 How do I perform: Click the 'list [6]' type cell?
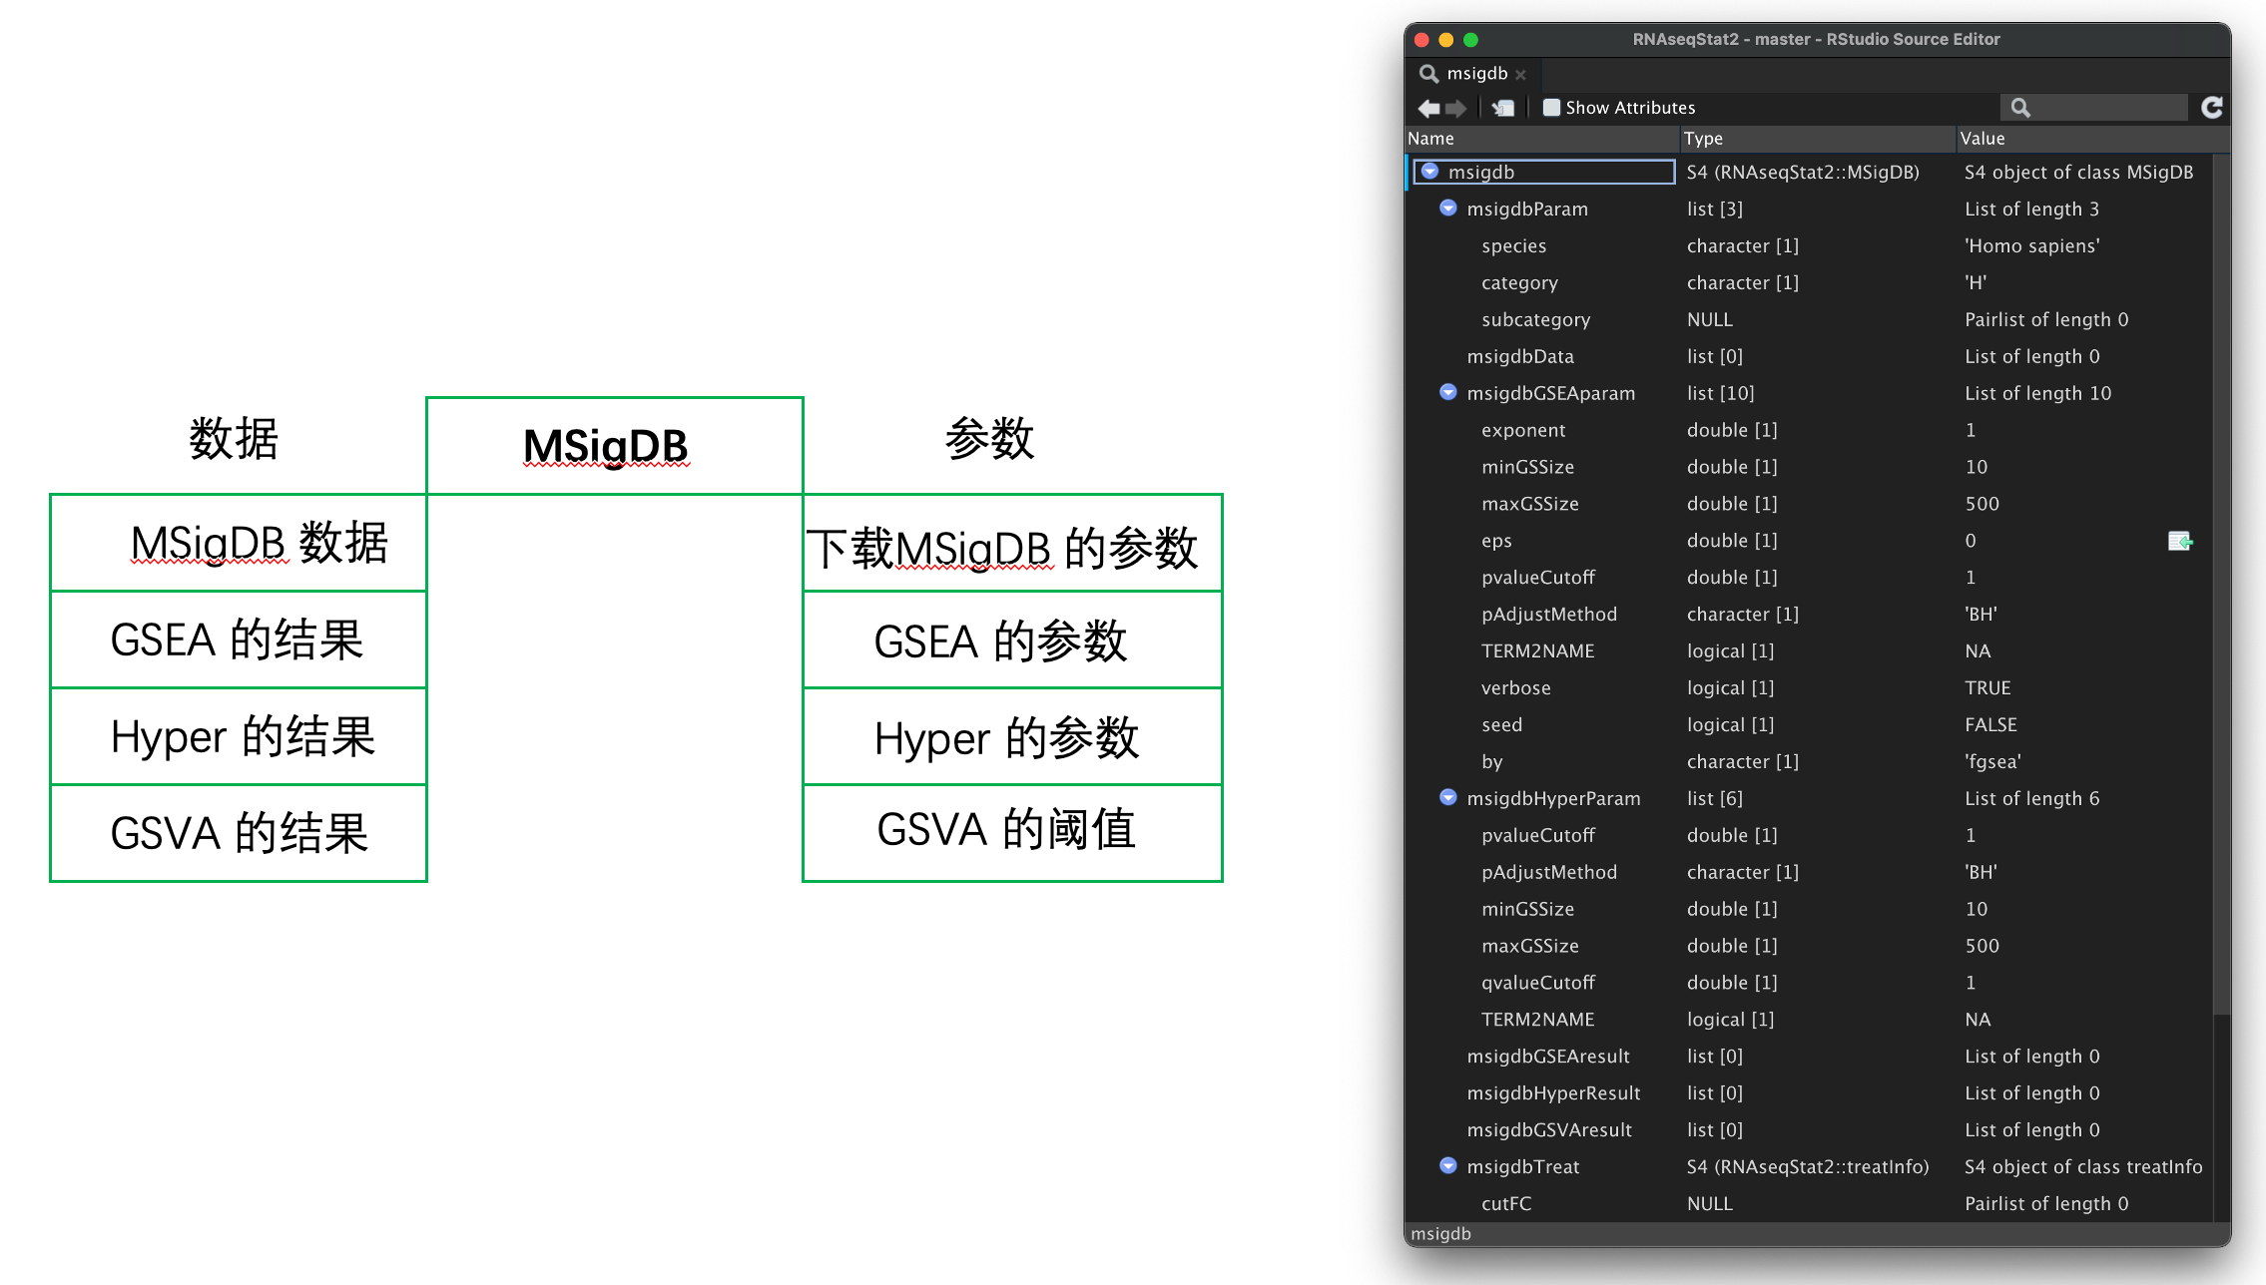coord(1714,798)
